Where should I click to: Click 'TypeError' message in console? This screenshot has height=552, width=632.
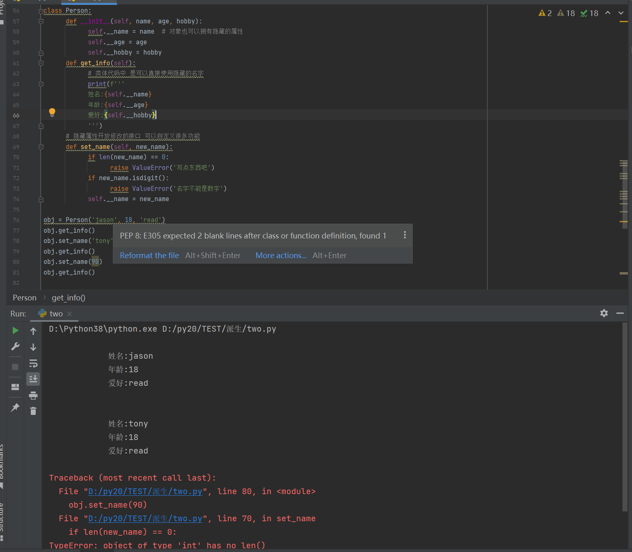click(x=157, y=546)
